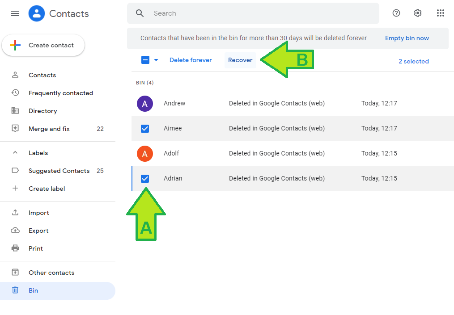Open the Directory section
The height and width of the screenshot is (315, 454).
(x=42, y=110)
